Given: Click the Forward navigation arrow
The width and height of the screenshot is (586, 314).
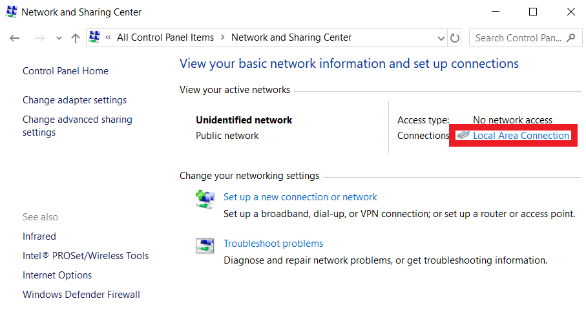Looking at the screenshot, I should [x=39, y=38].
